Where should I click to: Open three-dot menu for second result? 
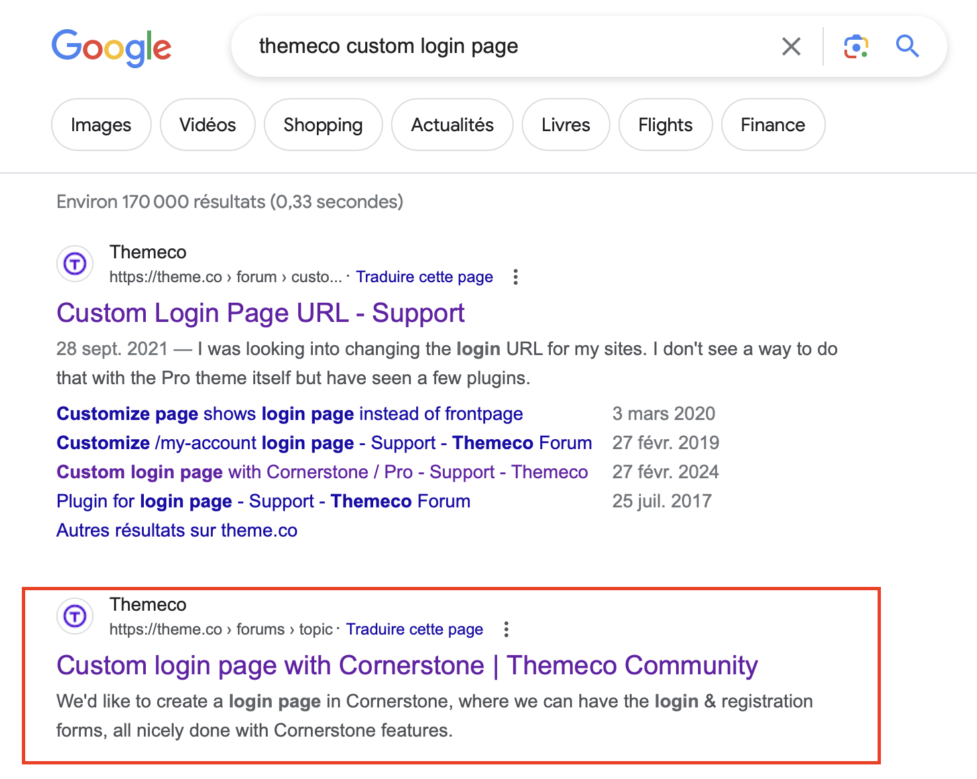point(506,629)
